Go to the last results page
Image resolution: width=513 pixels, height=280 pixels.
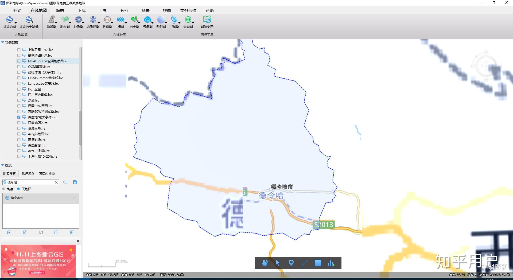[x=72, y=232]
